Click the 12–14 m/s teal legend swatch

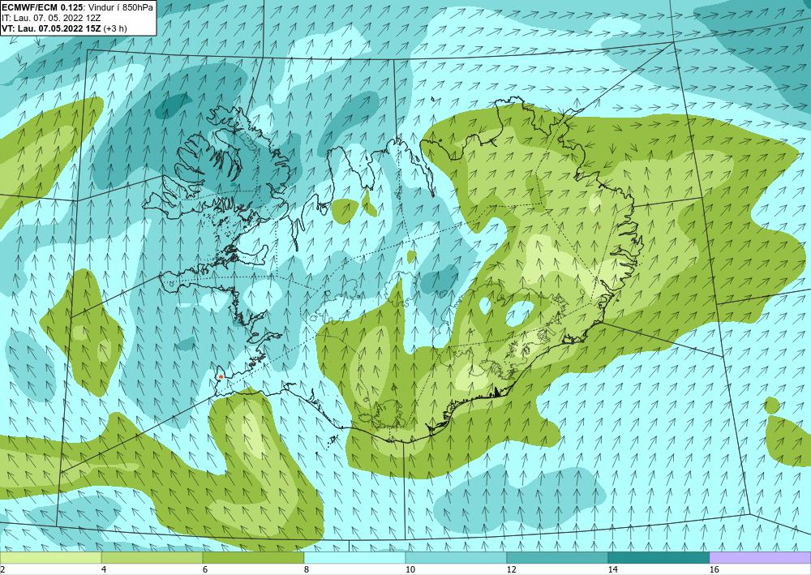(x=558, y=558)
